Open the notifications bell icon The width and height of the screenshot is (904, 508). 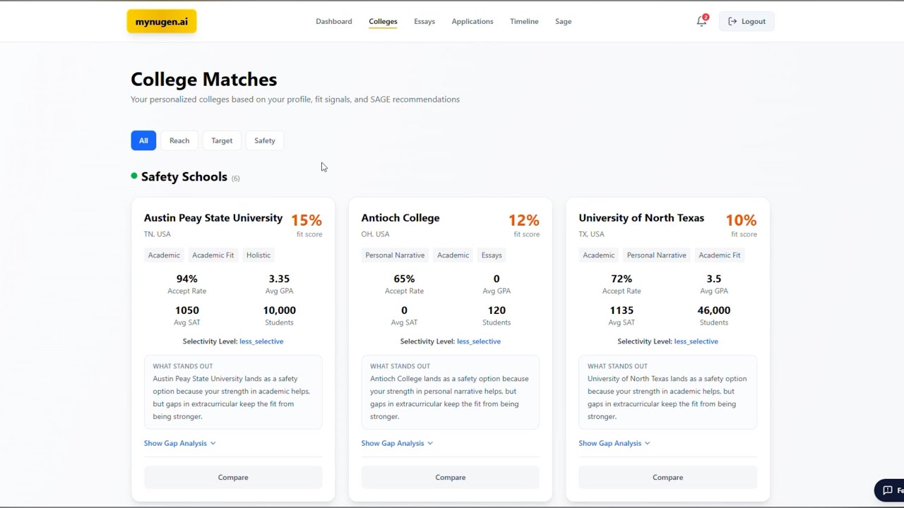coord(701,21)
